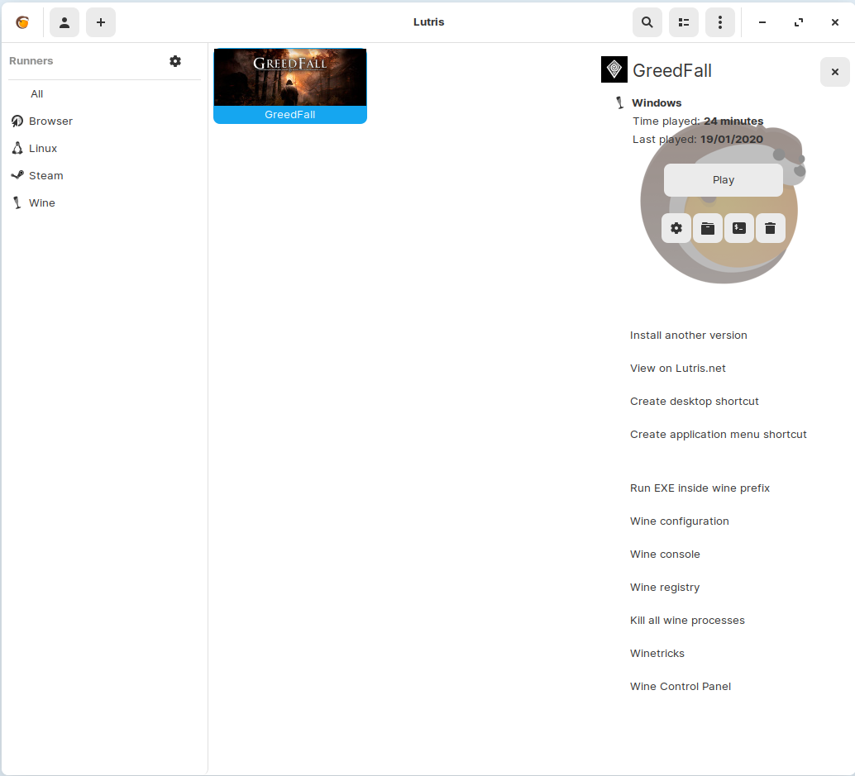
Task: Select Wine in the Runners sidebar
Action: click(x=41, y=202)
